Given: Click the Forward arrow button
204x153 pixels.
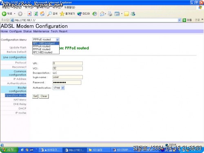Looking at the screenshot, I should 20,14.
